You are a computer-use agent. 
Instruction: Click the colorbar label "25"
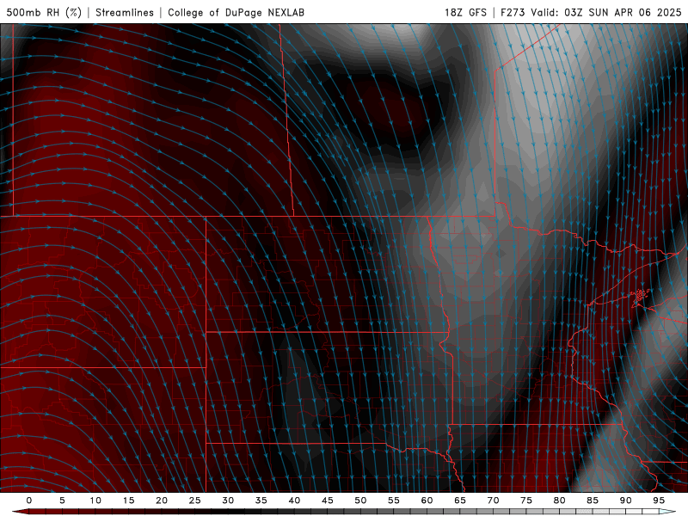[194, 501]
